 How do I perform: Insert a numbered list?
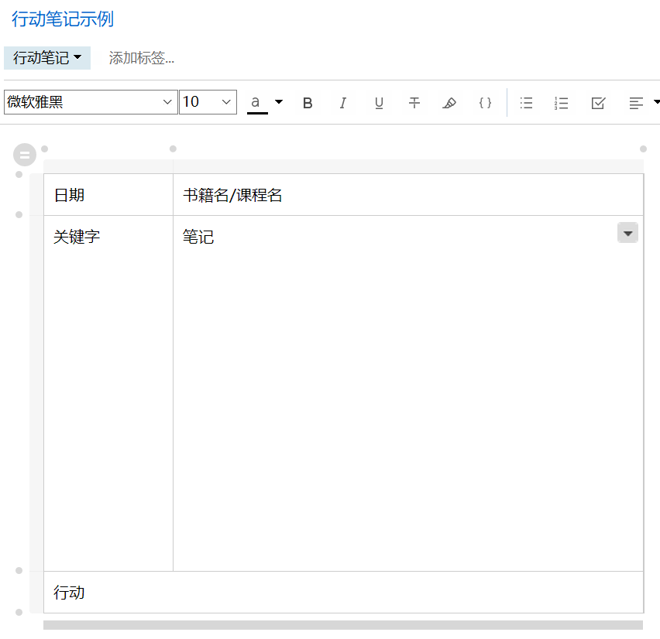[562, 103]
